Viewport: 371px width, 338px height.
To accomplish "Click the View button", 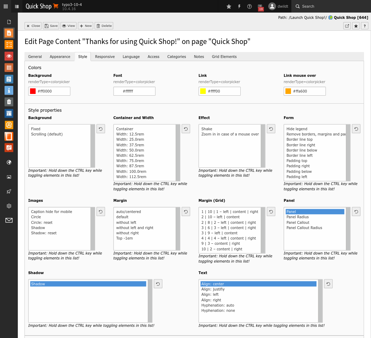I will coord(68,26).
